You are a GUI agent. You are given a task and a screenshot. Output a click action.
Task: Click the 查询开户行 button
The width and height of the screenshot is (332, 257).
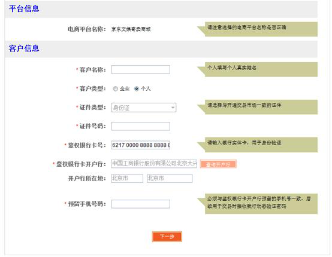coord(218,164)
